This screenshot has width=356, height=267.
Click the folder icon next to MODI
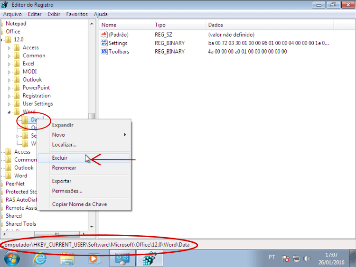click(x=17, y=72)
